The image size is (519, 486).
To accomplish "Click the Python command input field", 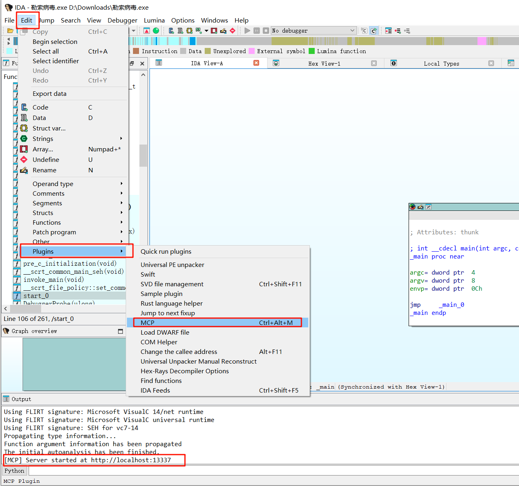I will pyautogui.click(x=274, y=471).
